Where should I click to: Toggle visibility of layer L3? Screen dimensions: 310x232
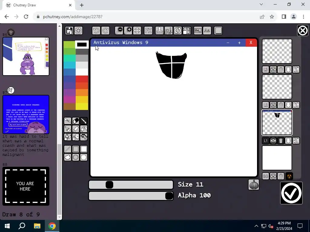coord(273,69)
